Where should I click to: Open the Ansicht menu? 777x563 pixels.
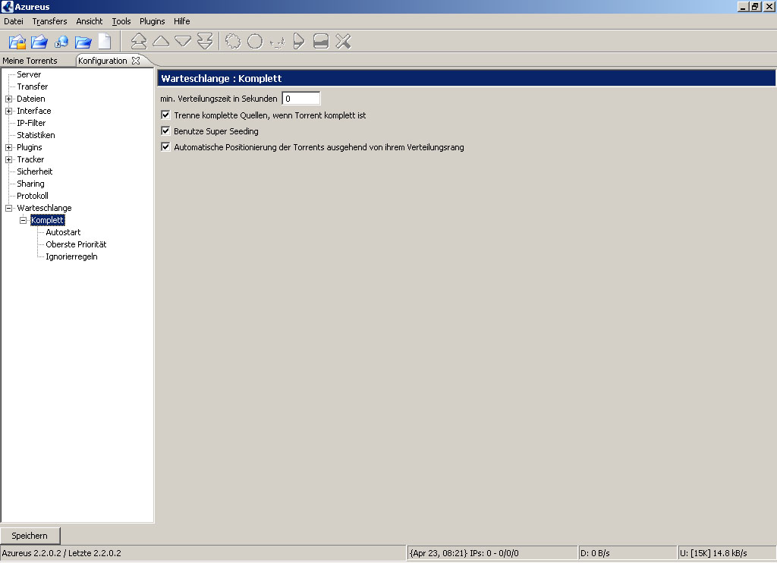[90, 21]
